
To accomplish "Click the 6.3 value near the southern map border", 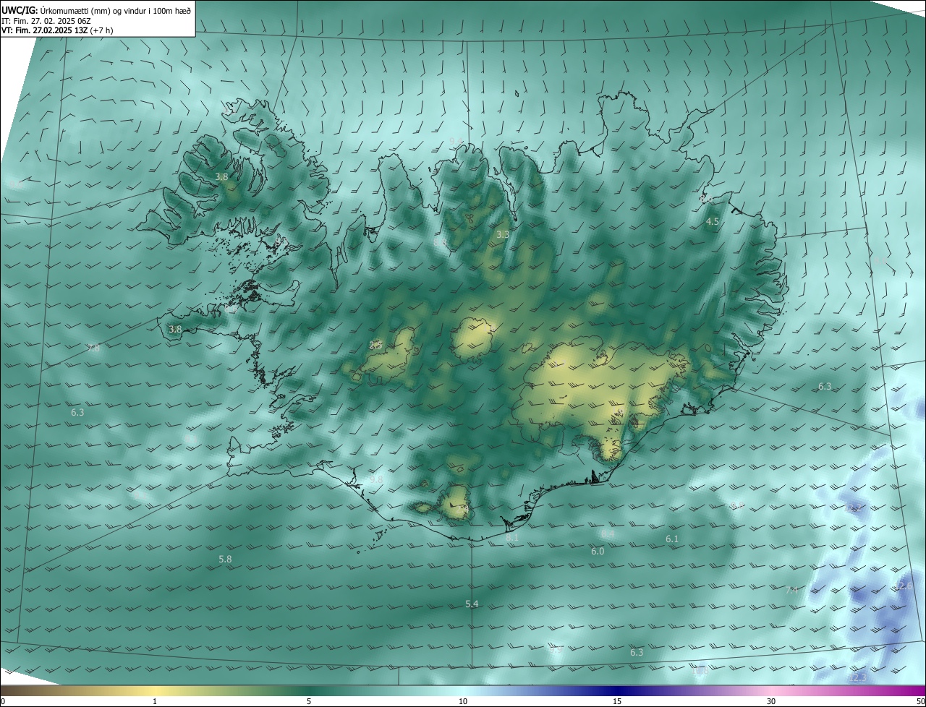I will 637,653.
